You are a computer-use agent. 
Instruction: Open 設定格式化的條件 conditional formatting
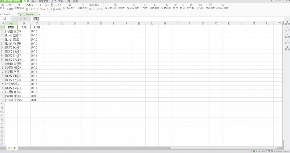point(116,6)
